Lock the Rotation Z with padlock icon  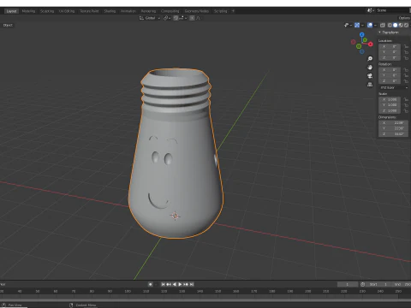coord(406,81)
